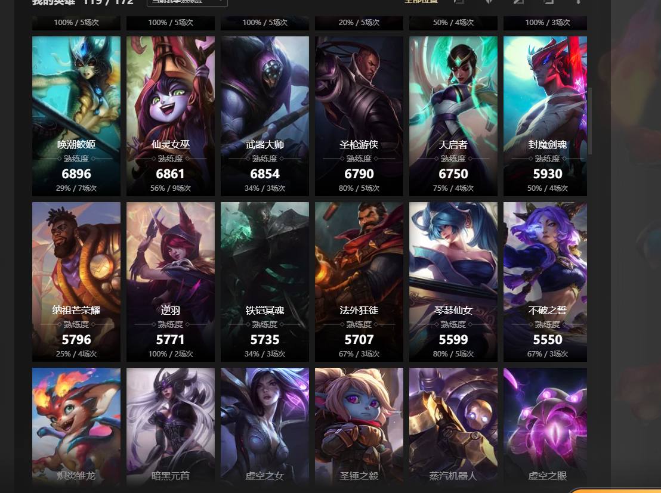The width and height of the screenshot is (661, 493).
Task: Click the champion list vertical scrollbar
Action: coord(590,122)
